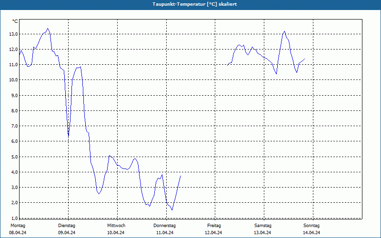Click the Mittwoch day label
The height and width of the screenshot is (238, 381).
tap(116, 226)
